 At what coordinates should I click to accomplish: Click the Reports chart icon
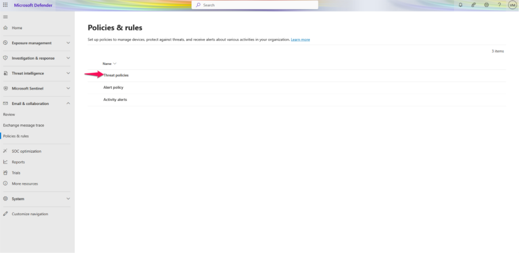[5, 162]
